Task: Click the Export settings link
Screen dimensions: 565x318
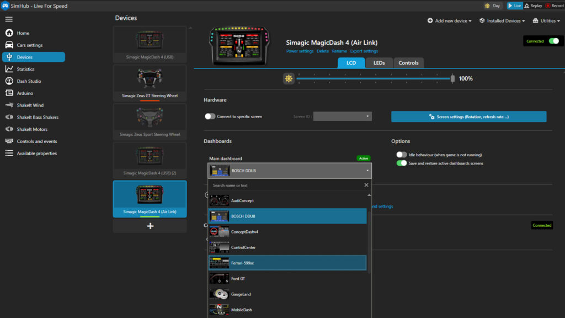Action: [364, 51]
